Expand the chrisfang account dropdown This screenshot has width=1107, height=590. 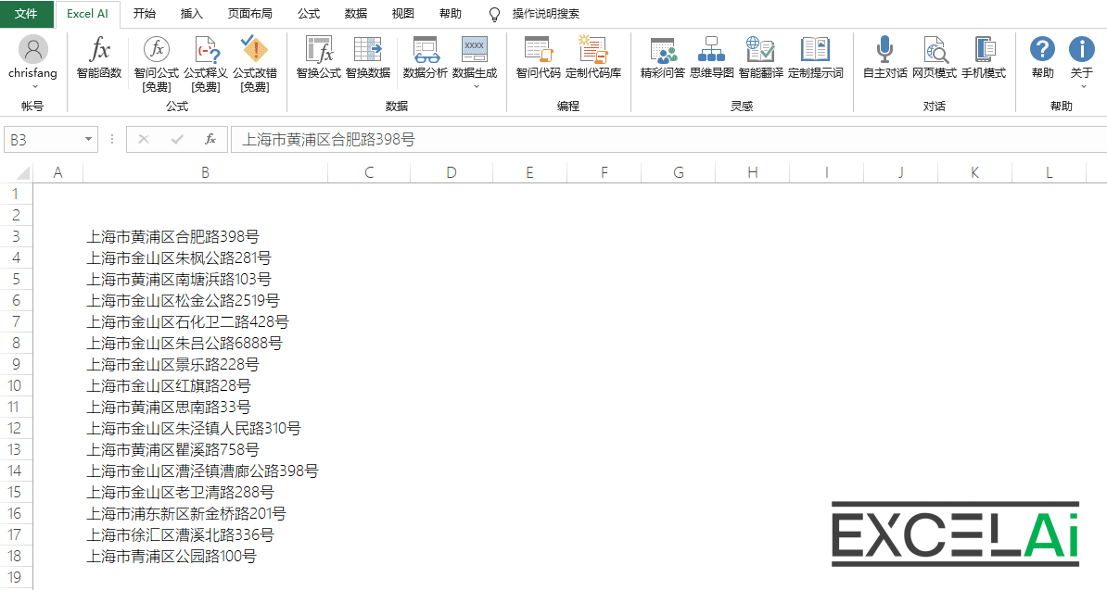point(33,87)
